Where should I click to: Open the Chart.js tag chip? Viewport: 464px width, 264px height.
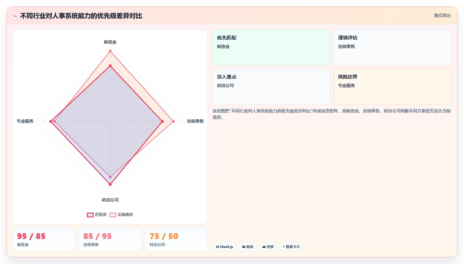coord(224,247)
